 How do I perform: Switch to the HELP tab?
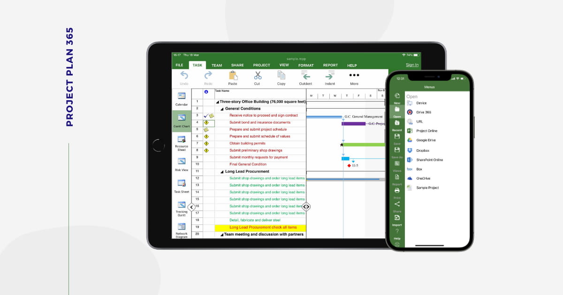(352, 65)
